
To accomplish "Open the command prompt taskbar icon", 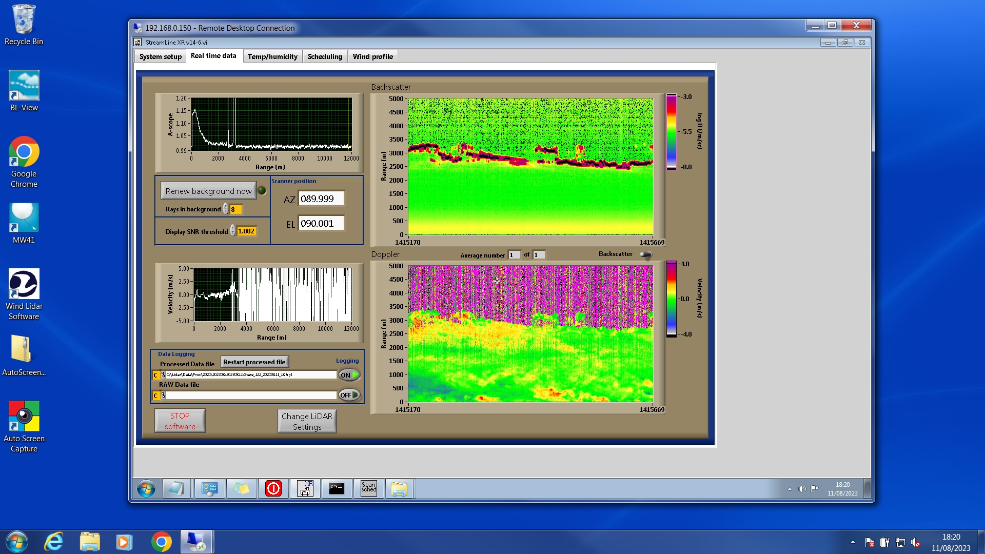I will 337,488.
